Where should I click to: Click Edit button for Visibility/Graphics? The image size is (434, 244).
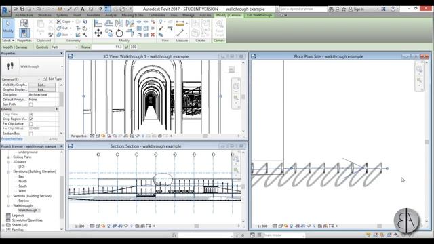click(42, 85)
